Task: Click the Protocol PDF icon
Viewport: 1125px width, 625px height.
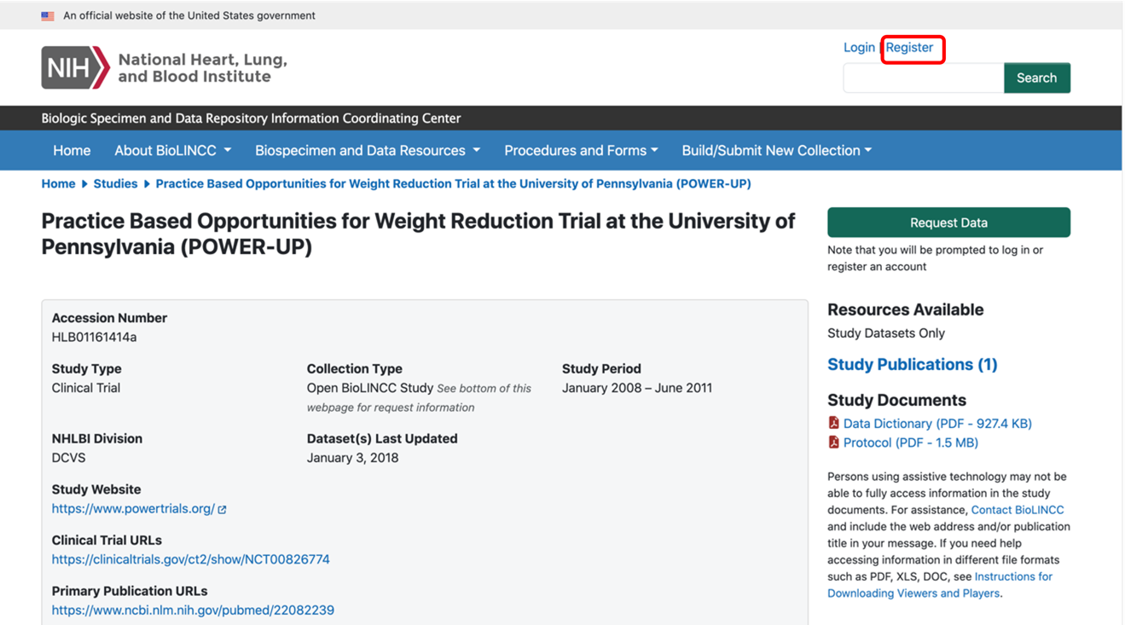Action: pyautogui.click(x=833, y=443)
